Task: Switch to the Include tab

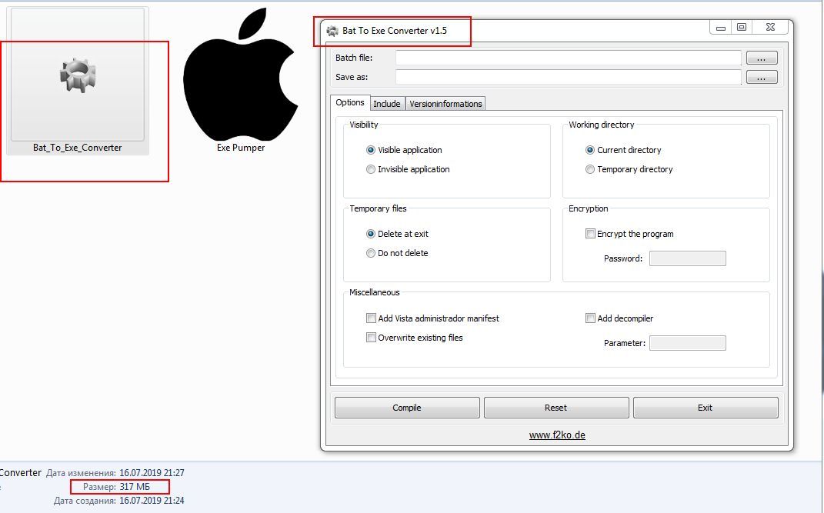Action: 387,104
